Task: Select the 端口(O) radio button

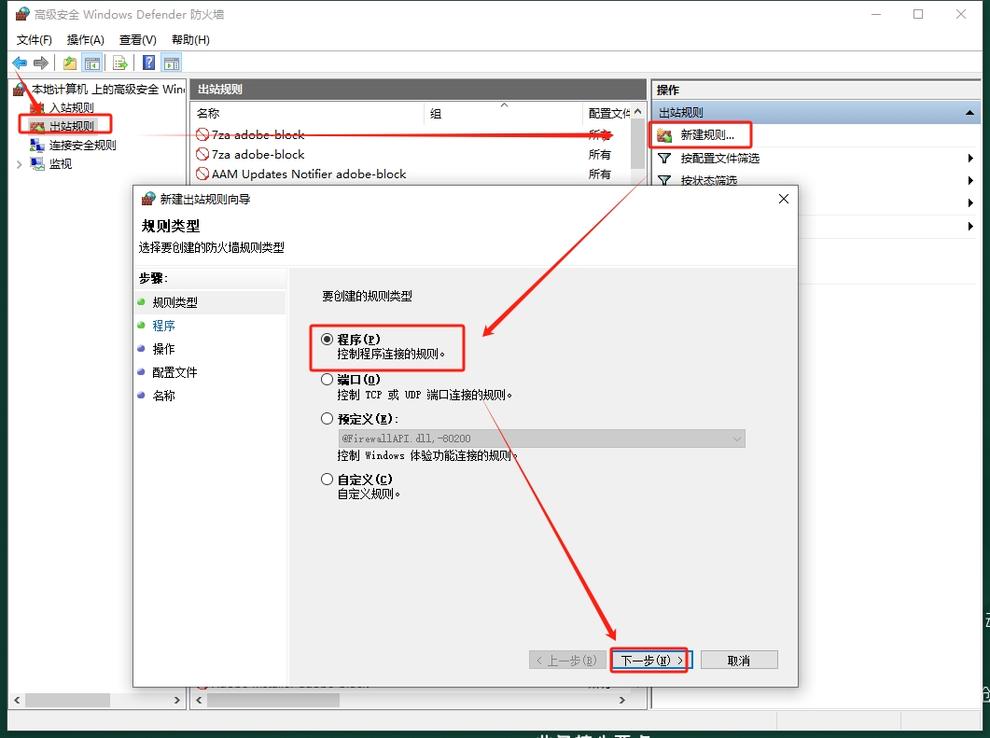Action: click(x=328, y=380)
